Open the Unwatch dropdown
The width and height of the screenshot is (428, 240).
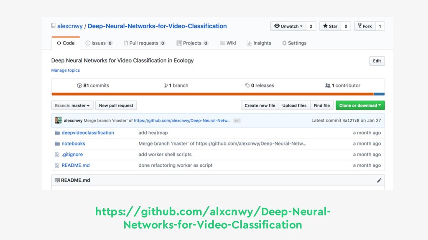click(x=288, y=26)
